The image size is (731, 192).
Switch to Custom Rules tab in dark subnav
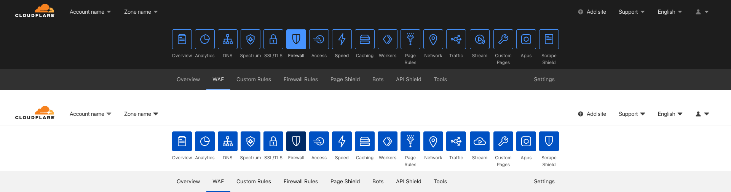pos(254,79)
